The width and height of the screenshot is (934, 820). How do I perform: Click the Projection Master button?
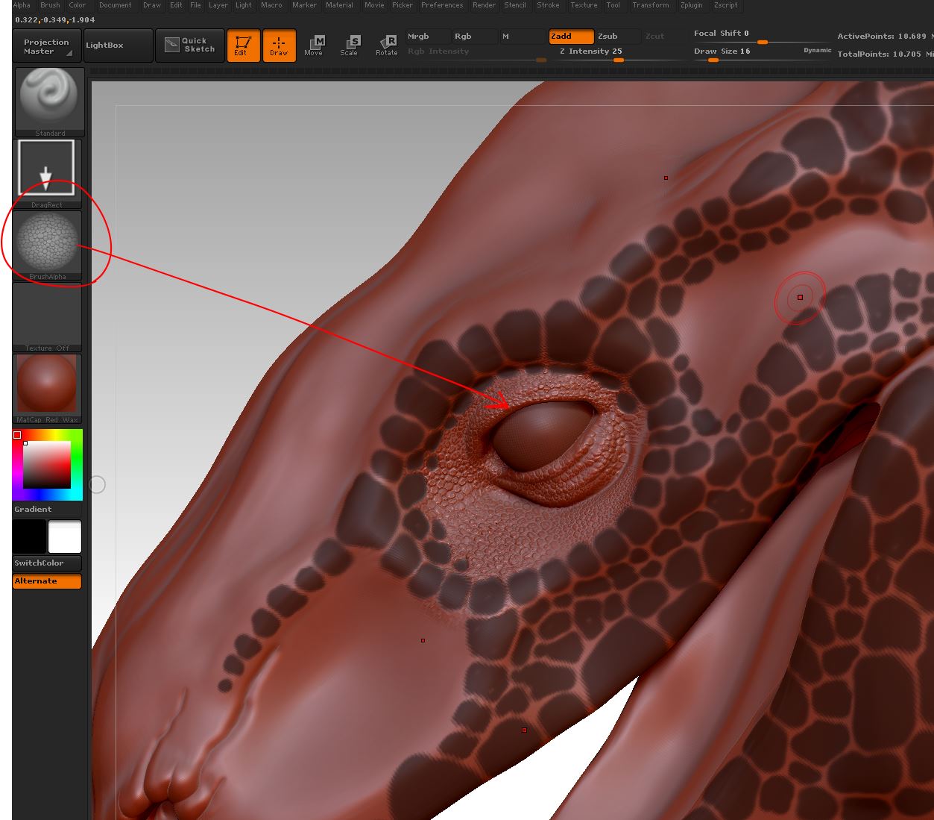[47, 46]
